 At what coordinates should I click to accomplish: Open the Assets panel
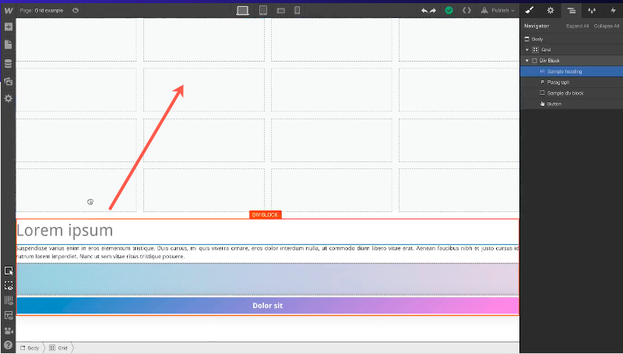click(x=9, y=81)
